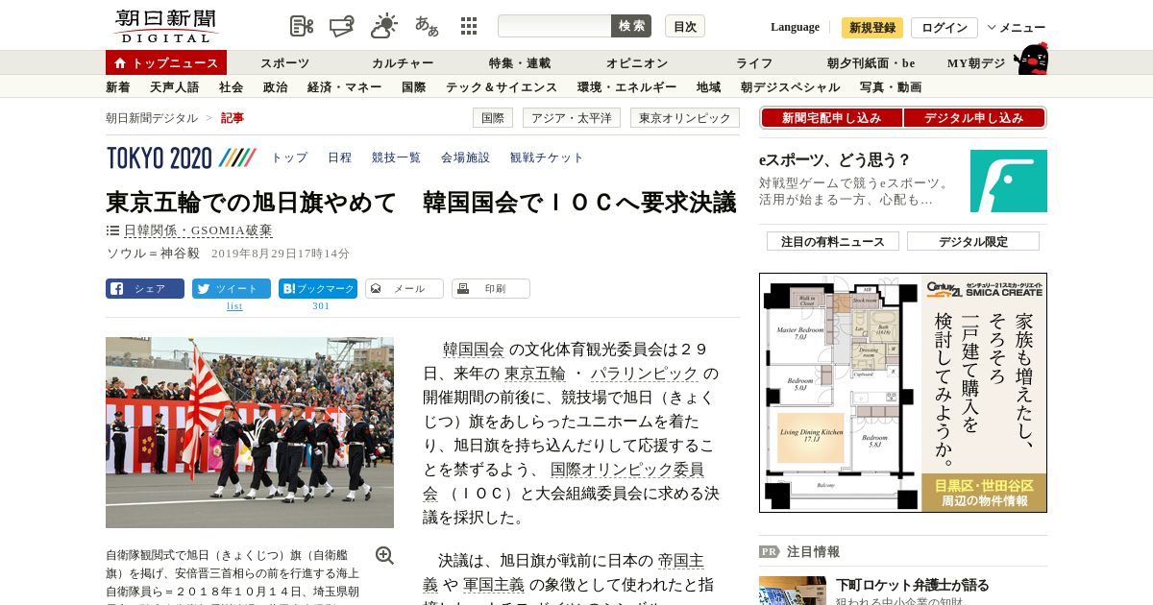Bookmark with the B! ブックマーク button
The width and height of the screenshot is (1153, 605).
tap(318, 288)
